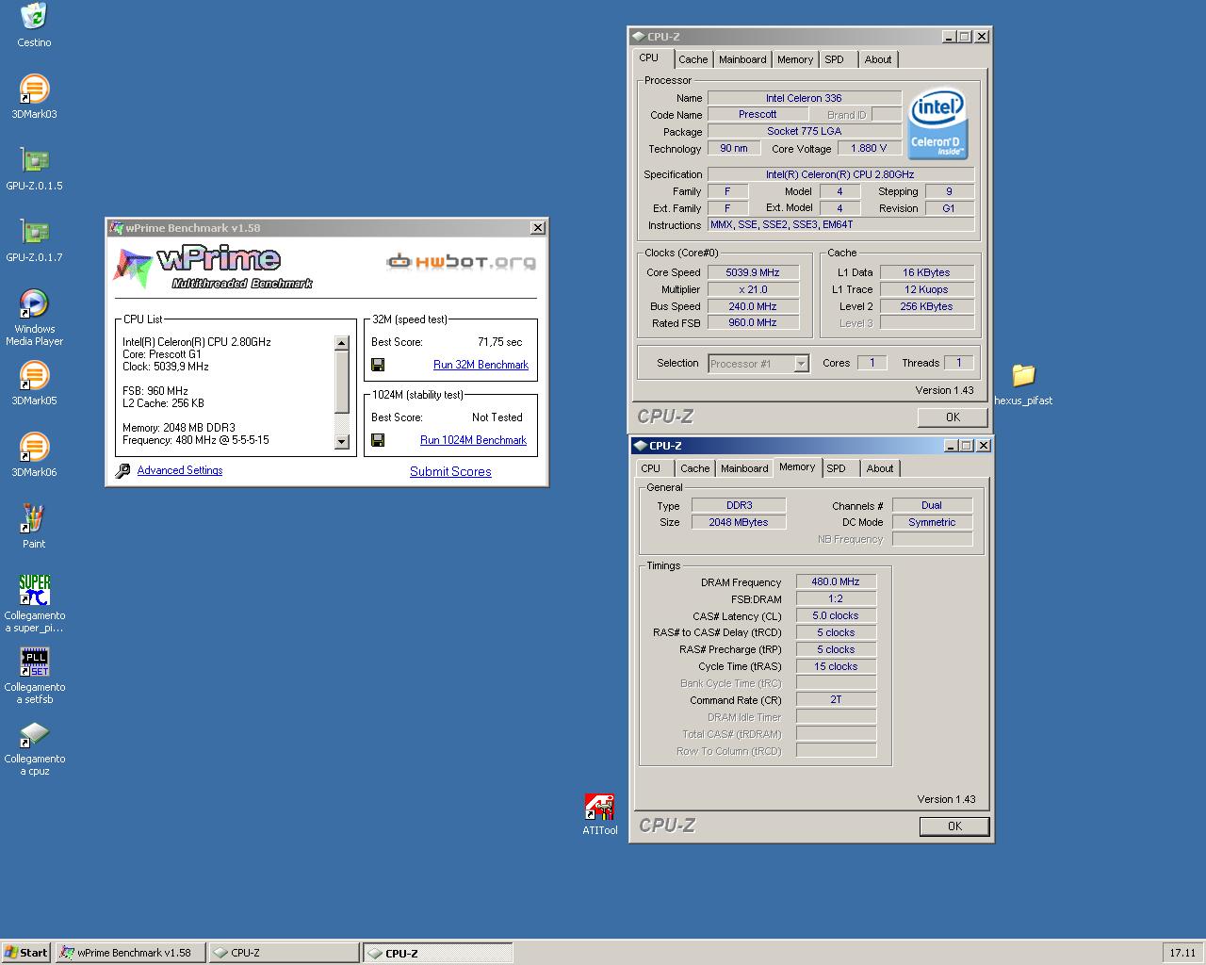
Task: Open the setfsb shortcut icon
Action: [x=34, y=662]
